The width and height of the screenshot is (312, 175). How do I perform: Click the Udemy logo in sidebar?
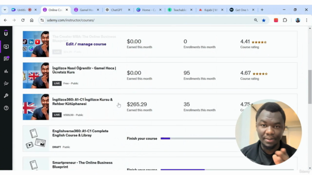(x=6, y=33)
